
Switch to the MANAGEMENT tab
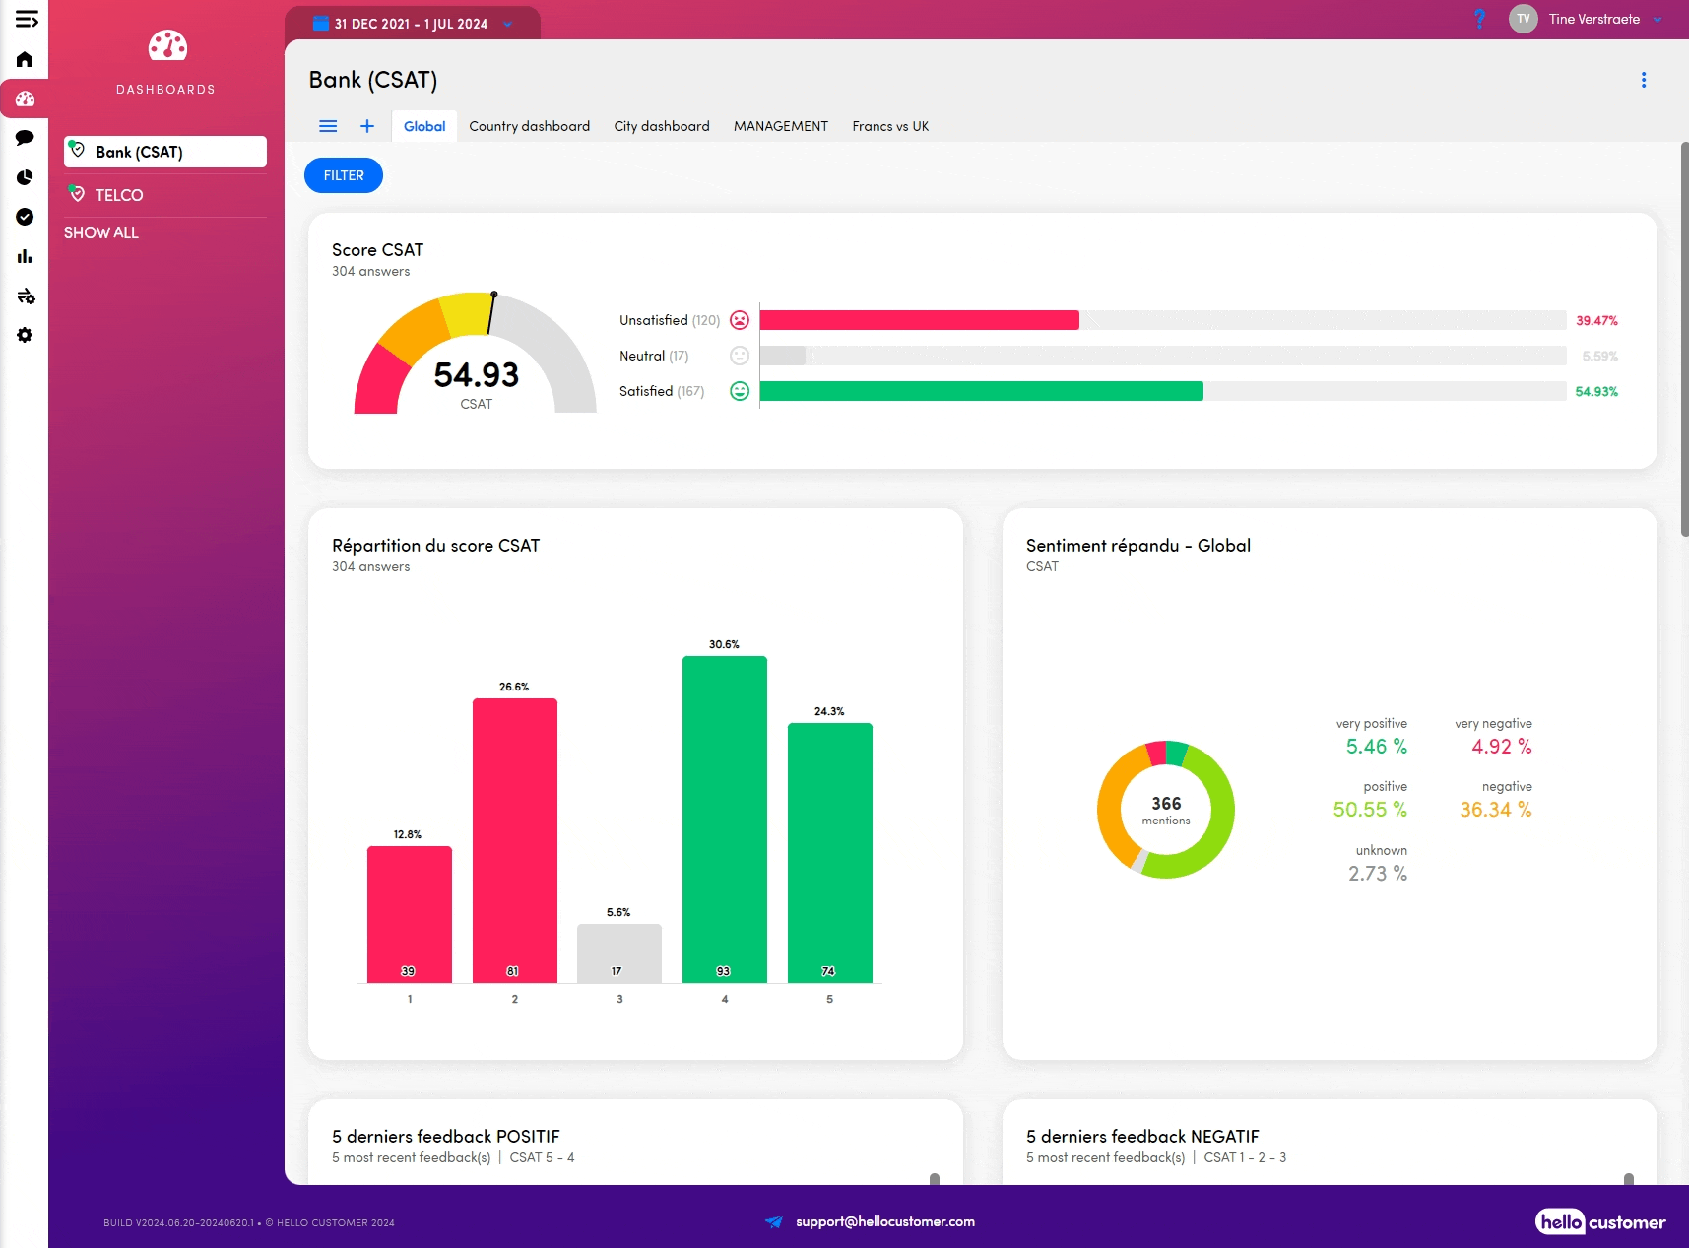click(x=780, y=126)
